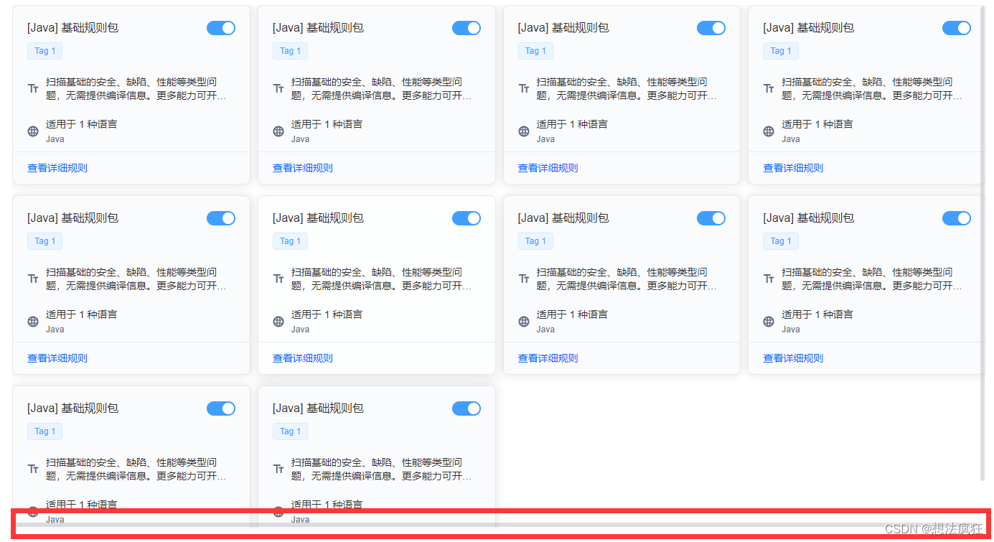Screen dimensions: 994x542
Task: Click the Tag 1 badge on the bottom-left card
Action: pos(44,431)
